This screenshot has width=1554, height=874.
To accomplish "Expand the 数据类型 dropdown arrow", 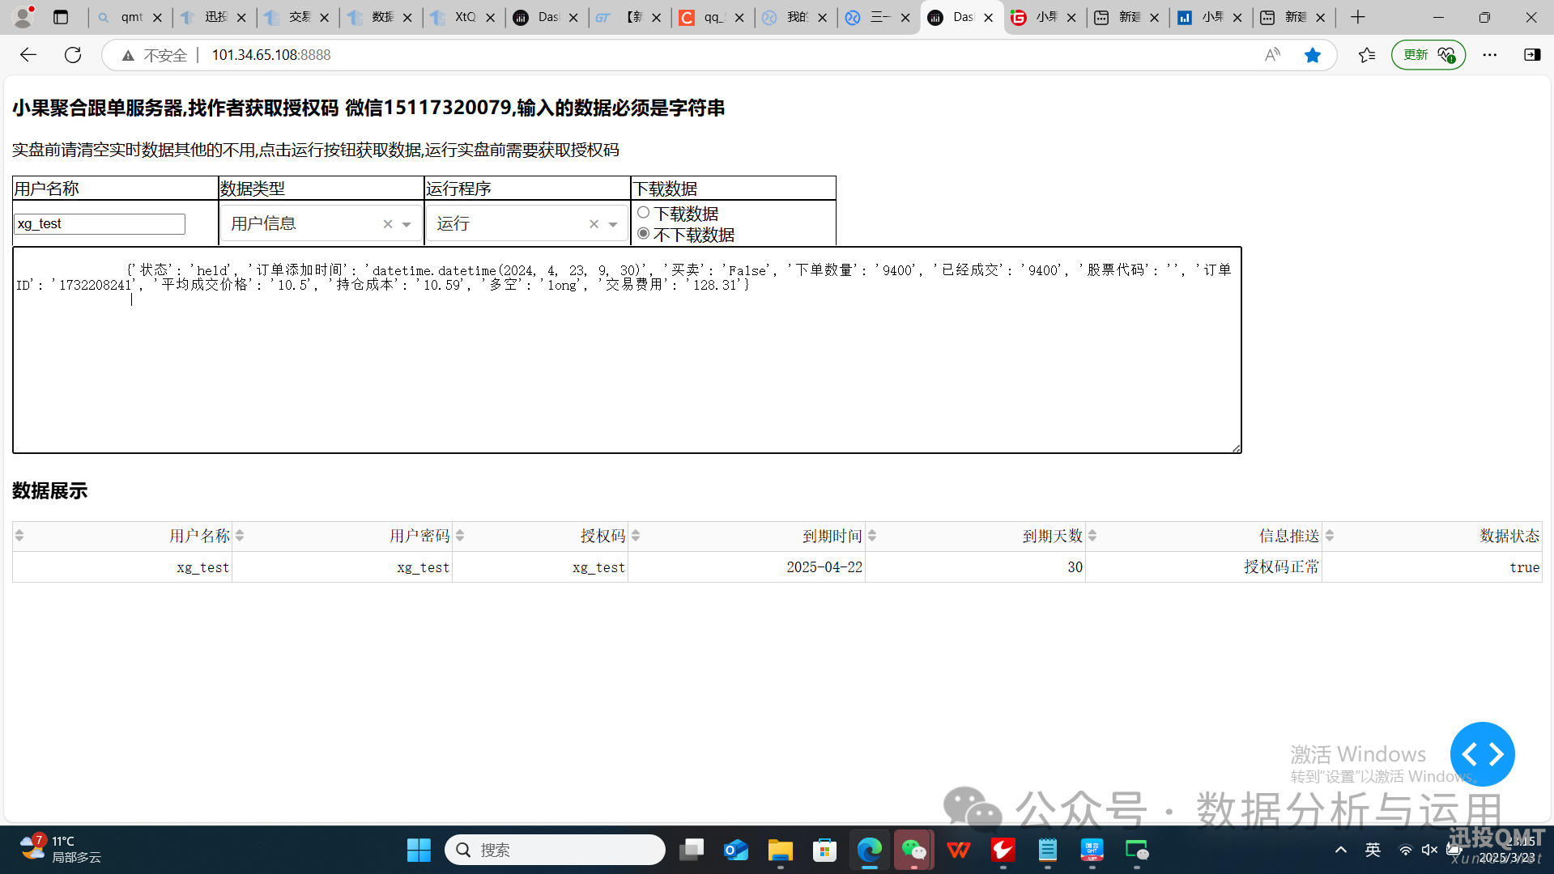I will tap(407, 224).
